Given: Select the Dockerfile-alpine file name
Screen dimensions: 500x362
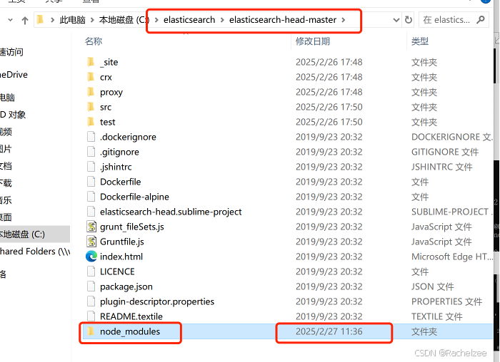Looking at the screenshot, I should [134, 197].
